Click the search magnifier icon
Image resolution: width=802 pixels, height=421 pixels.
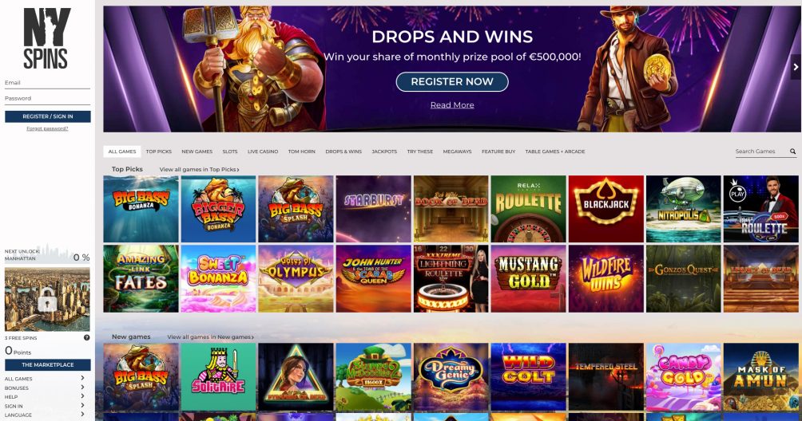(x=792, y=151)
